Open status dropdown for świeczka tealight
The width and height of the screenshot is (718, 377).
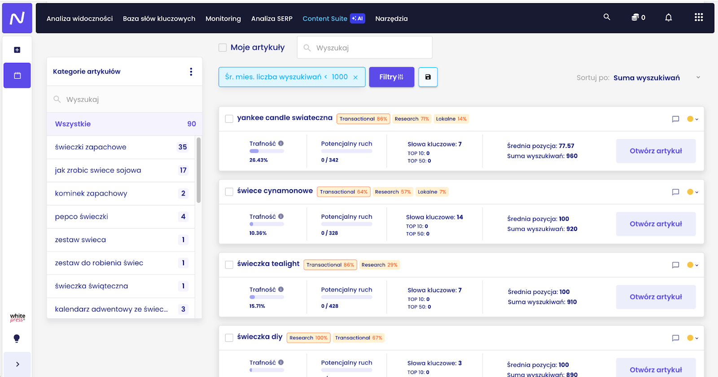(x=692, y=265)
